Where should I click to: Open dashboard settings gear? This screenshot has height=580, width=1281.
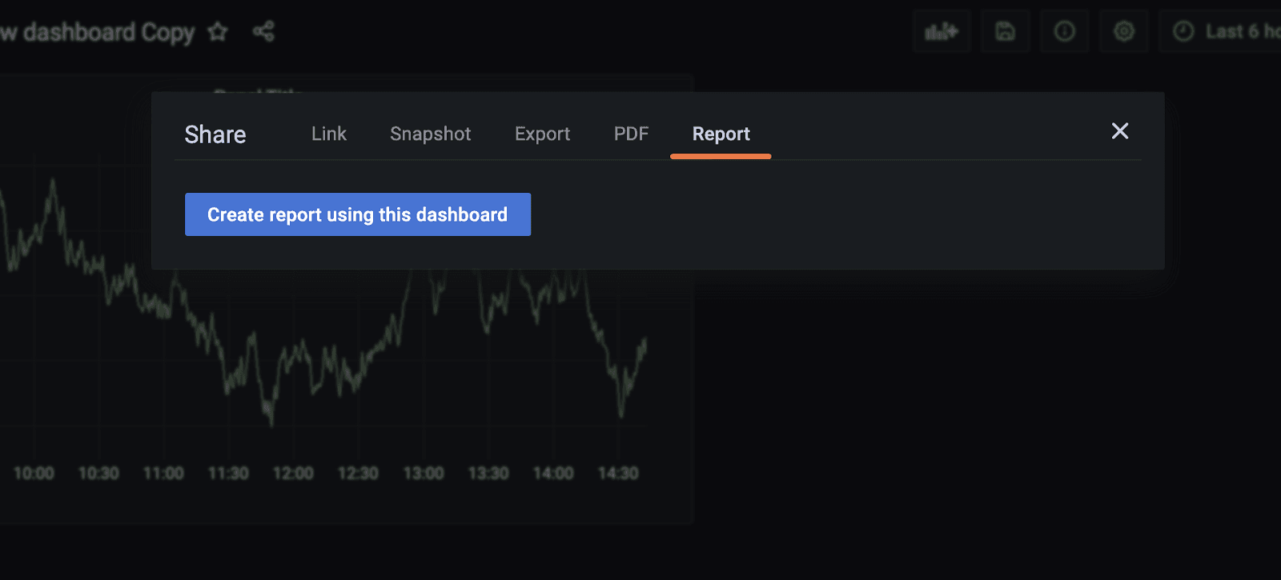(x=1124, y=32)
